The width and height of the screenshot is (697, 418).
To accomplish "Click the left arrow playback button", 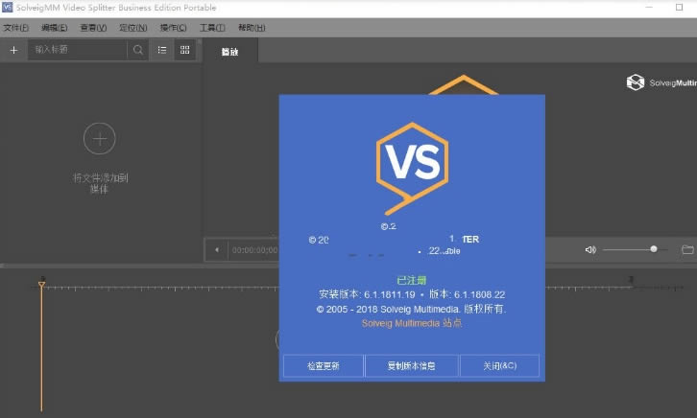I will pyautogui.click(x=217, y=250).
